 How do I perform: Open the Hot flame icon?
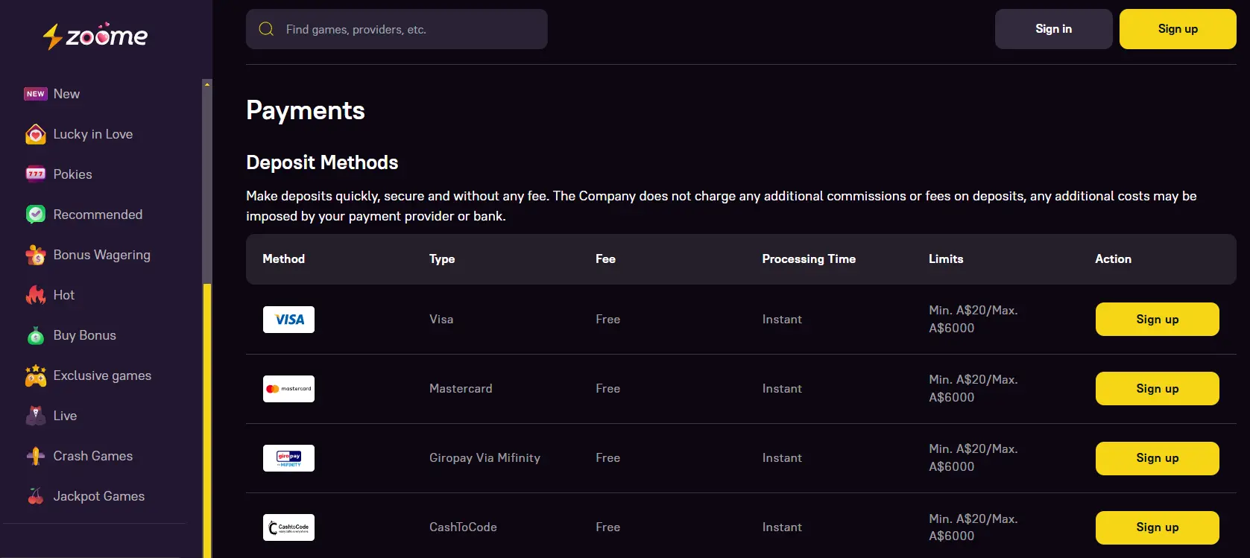tap(35, 295)
